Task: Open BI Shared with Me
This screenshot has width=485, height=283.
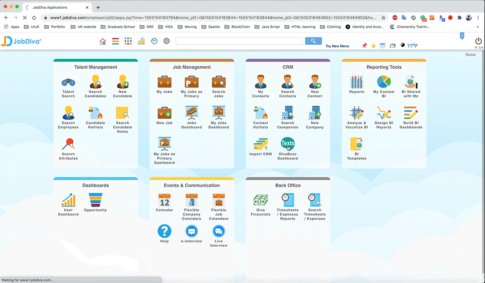Action: click(411, 82)
